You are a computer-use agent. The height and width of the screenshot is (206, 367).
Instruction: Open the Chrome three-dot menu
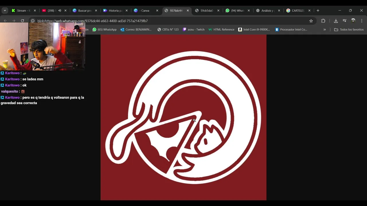tap(362, 21)
